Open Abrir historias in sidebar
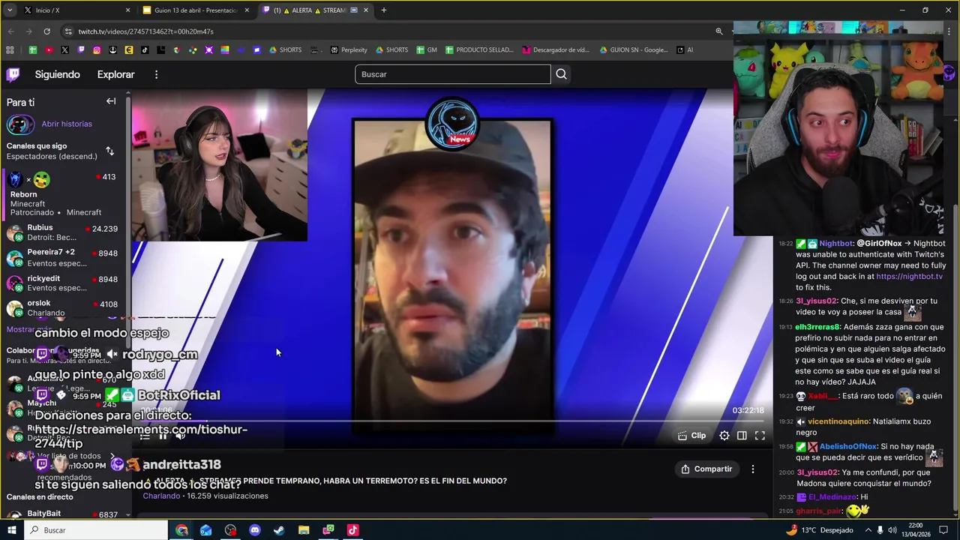 67,124
